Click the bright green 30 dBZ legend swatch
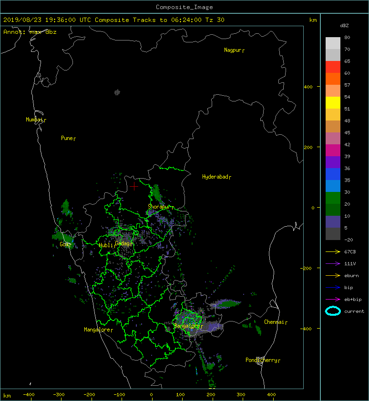 click(333, 198)
